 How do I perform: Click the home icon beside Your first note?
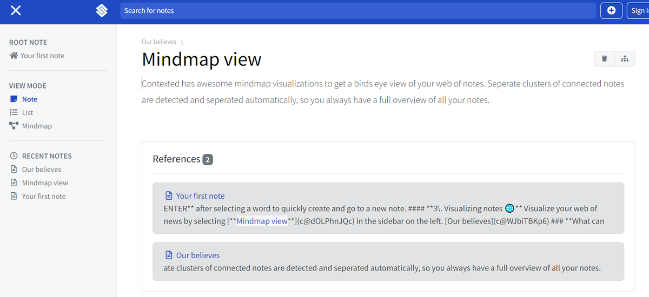(x=14, y=56)
